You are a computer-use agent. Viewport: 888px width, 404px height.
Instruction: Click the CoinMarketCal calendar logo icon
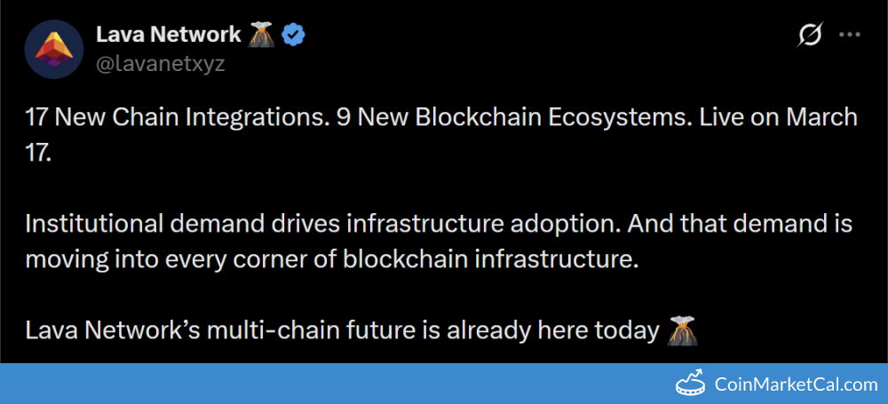pos(692,384)
